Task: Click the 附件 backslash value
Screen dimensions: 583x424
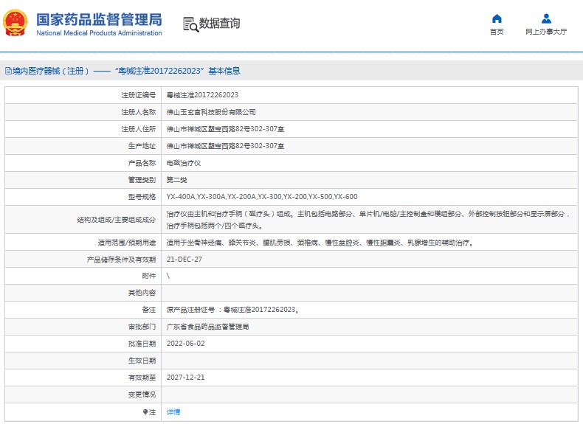Action: (x=168, y=276)
